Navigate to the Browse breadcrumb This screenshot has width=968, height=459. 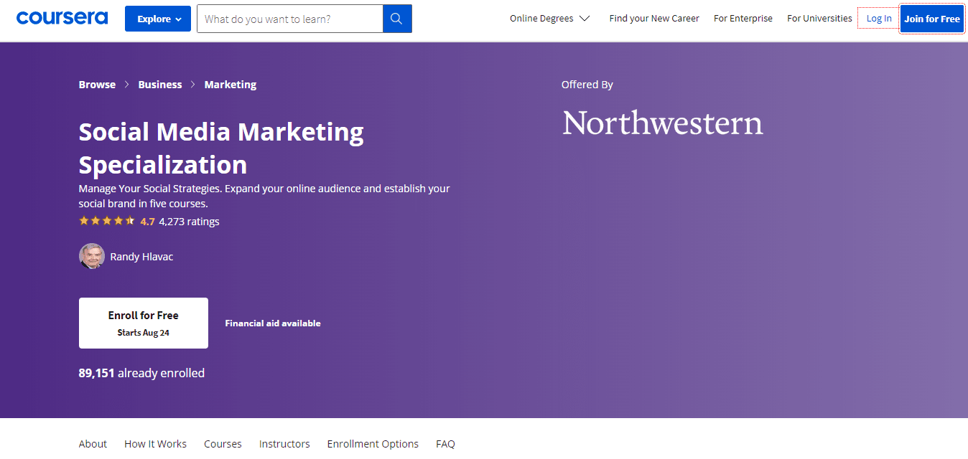pyautogui.click(x=97, y=85)
